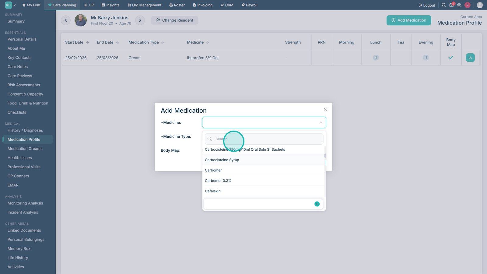Click Barry Jenkins profile photo
This screenshot has height=274, width=487.
[81, 20]
